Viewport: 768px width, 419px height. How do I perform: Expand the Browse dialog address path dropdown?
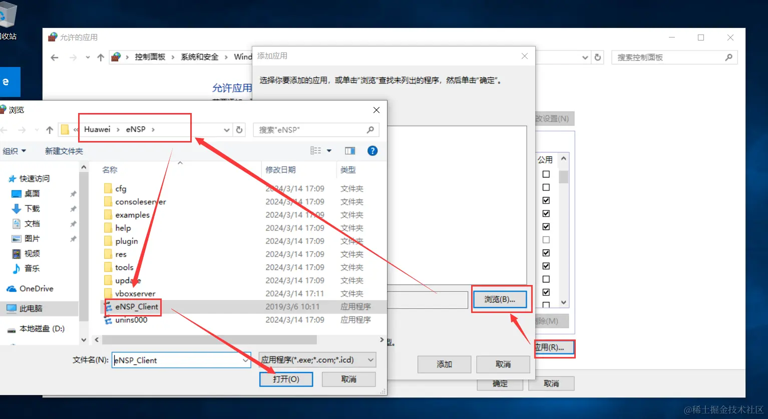[x=226, y=130]
